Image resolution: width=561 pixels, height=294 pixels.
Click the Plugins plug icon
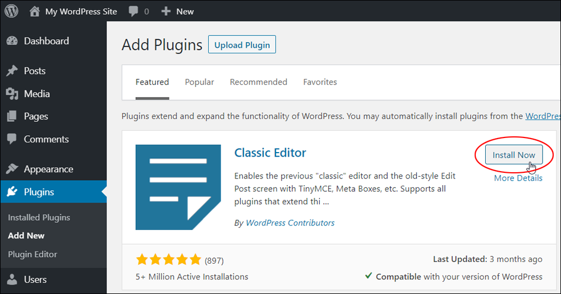point(12,192)
